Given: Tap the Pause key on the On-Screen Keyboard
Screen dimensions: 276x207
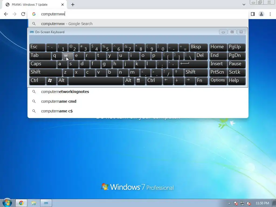Looking at the screenshot, I should pyautogui.click(x=236, y=64).
